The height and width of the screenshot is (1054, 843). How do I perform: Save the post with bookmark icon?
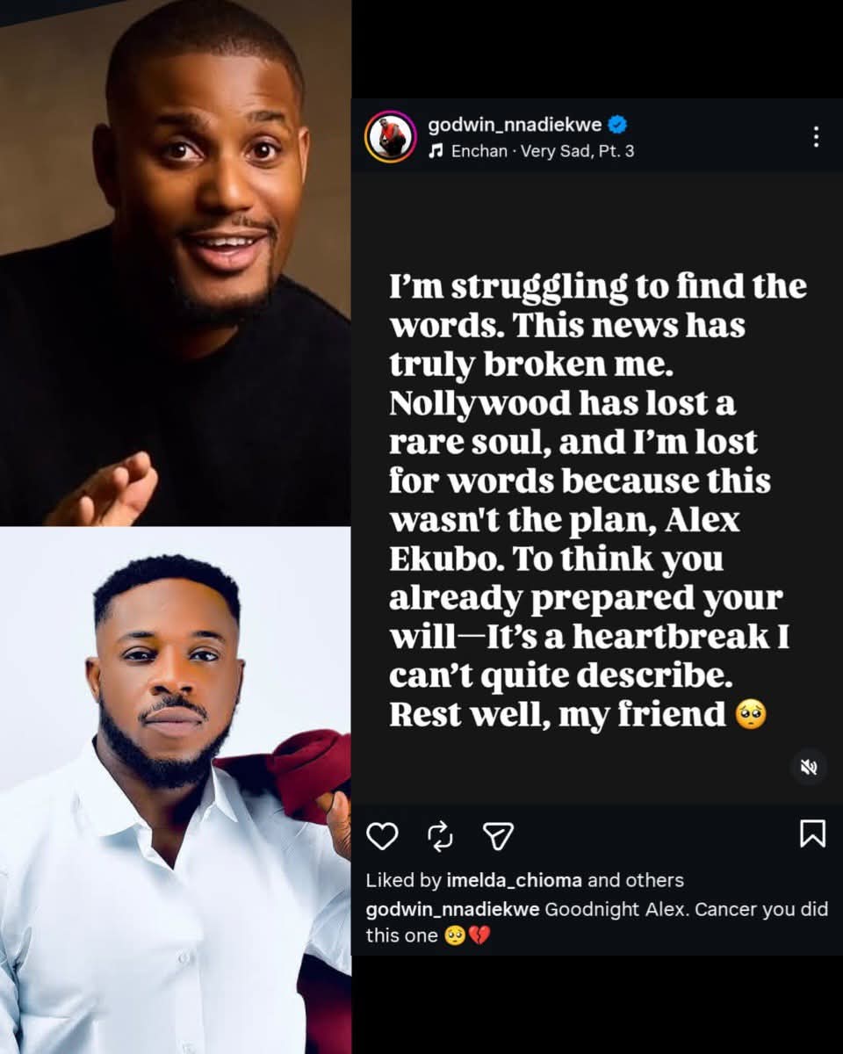tap(812, 834)
